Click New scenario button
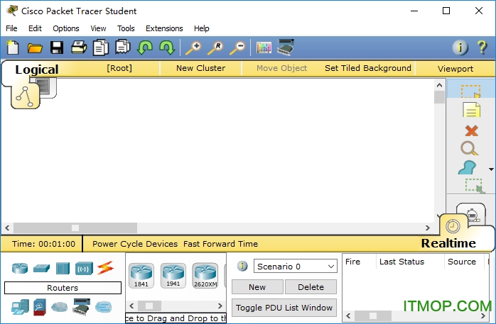Screen dimensions: 496x324 pos(257,287)
